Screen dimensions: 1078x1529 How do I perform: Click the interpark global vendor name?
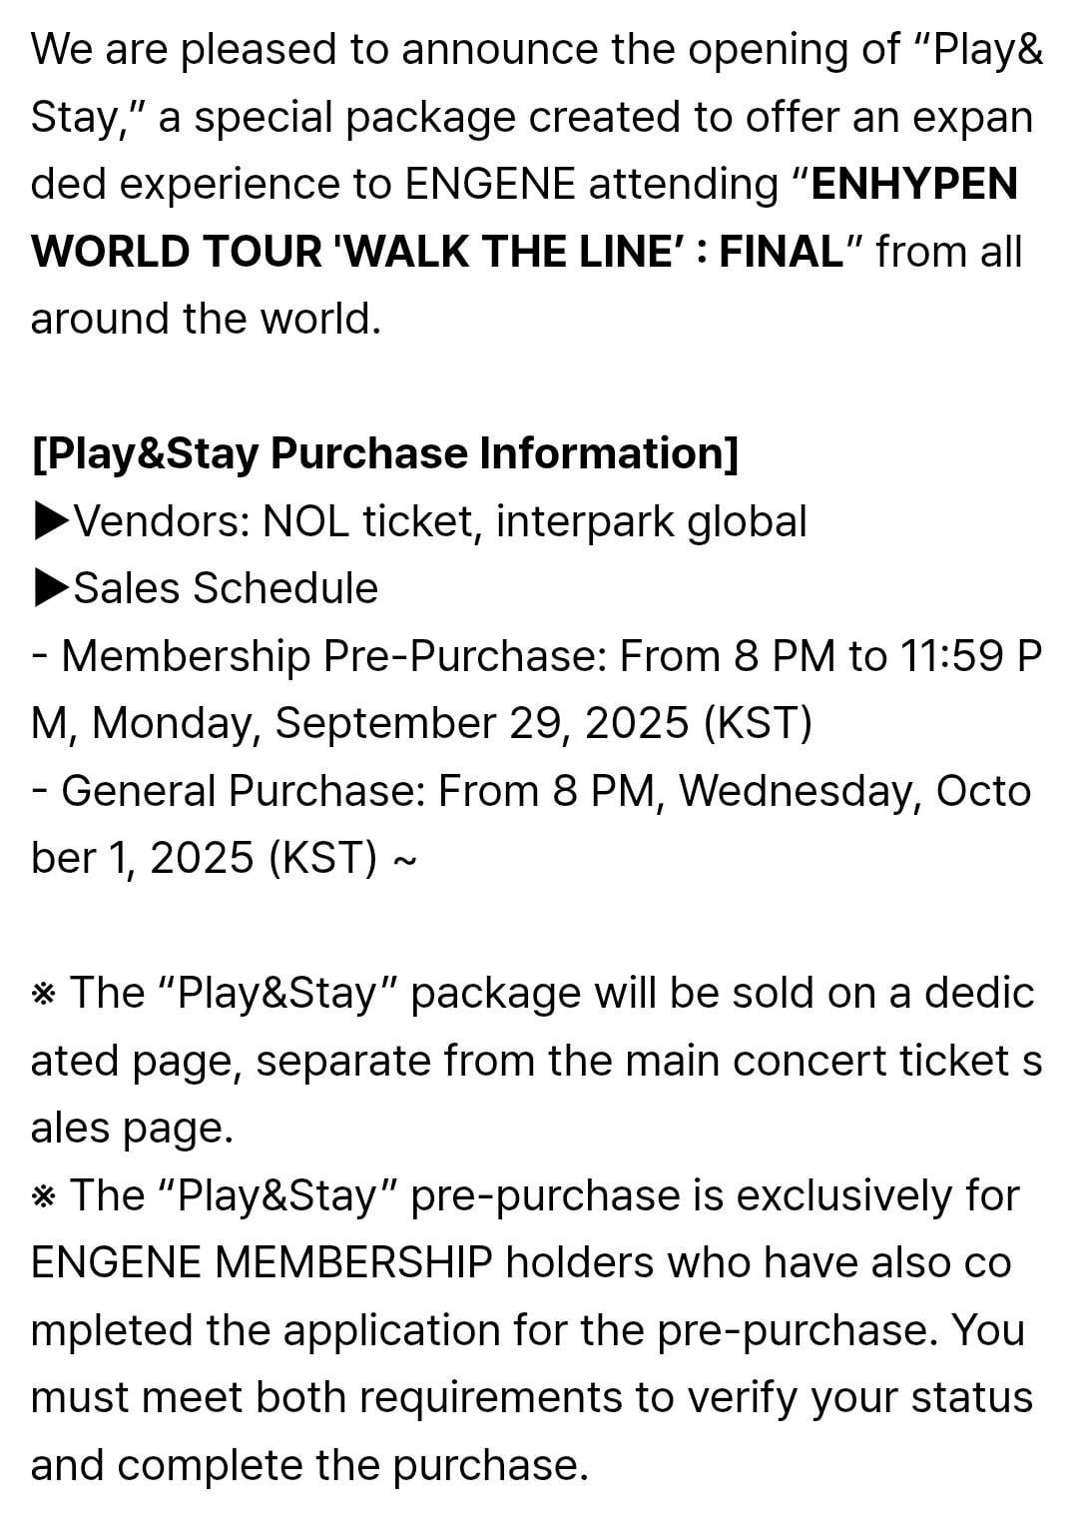[x=651, y=521]
